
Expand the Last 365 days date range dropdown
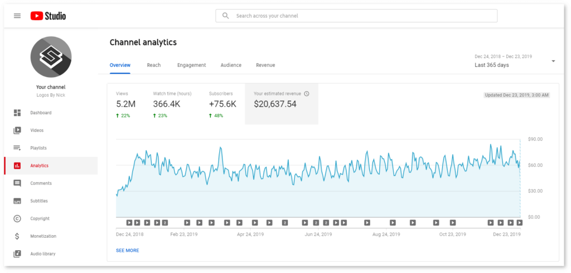click(553, 61)
